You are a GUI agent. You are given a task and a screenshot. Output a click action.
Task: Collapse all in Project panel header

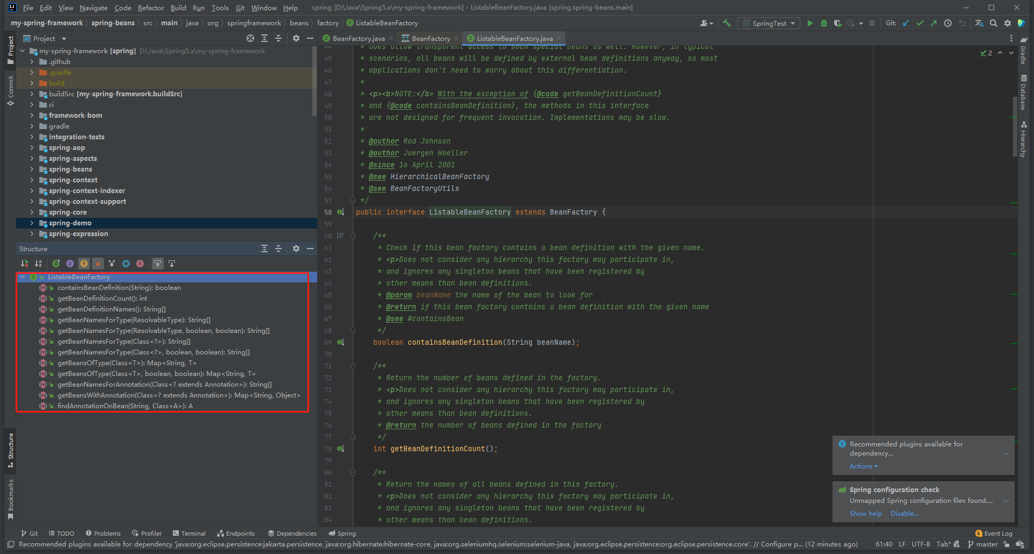(278, 38)
